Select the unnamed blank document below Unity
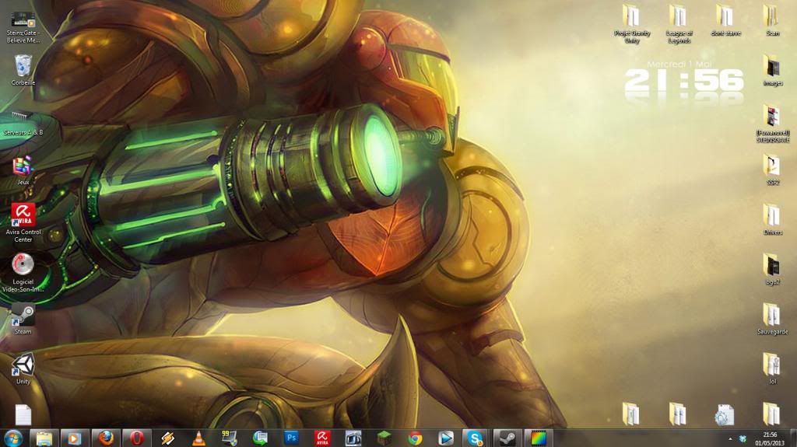The width and height of the screenshot is (797, 447). (23, 415)
